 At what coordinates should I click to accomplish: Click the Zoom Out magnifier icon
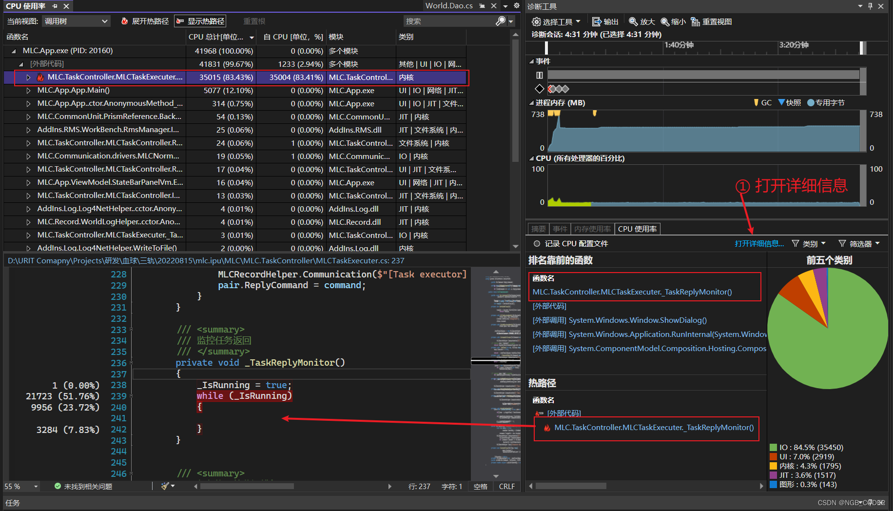(x=665, y=22)
